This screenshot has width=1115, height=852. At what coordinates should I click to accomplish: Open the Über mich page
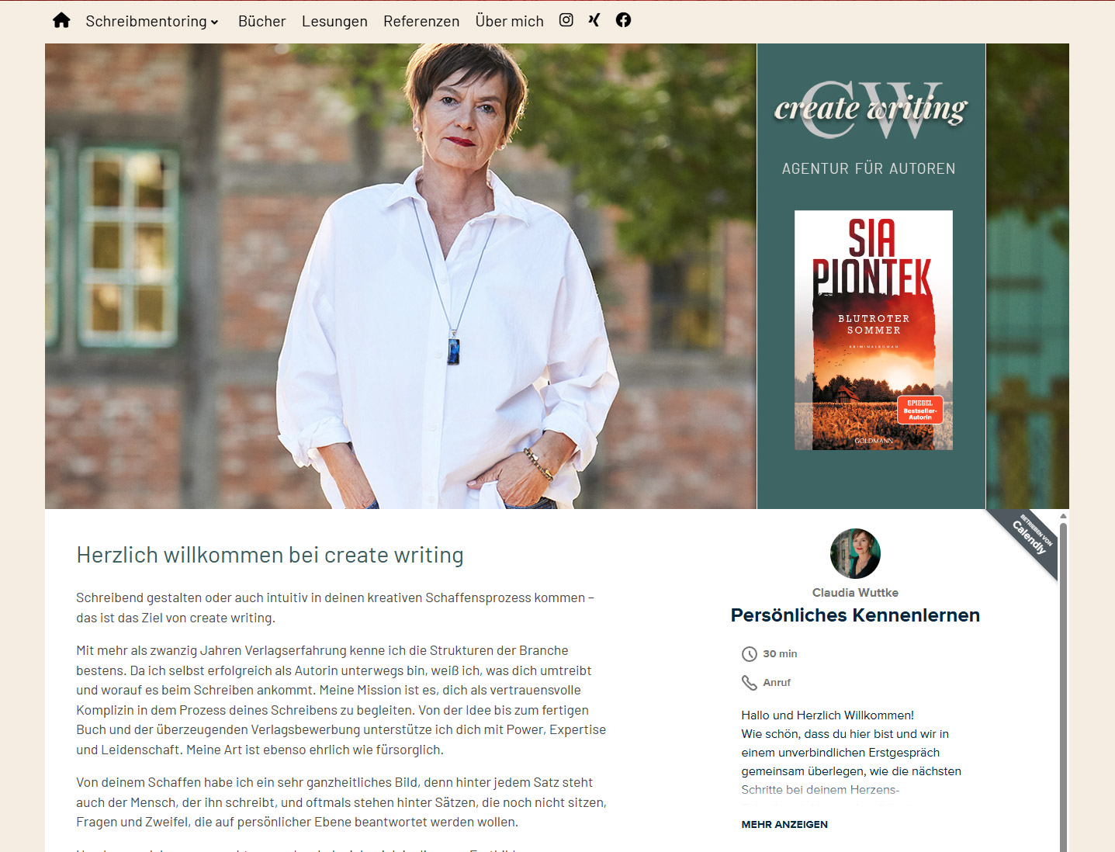tap(509, 21)
